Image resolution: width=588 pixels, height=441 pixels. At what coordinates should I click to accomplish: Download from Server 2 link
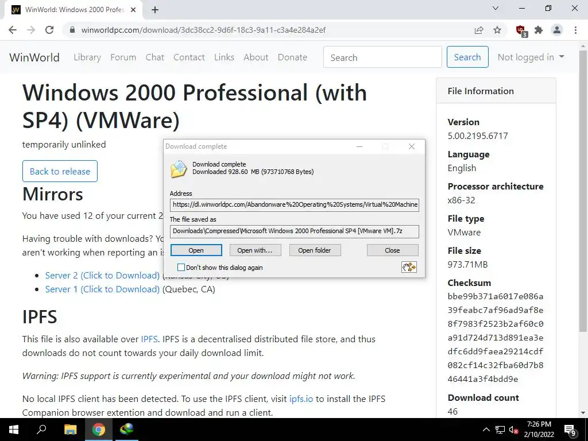[x=102, y=275]
